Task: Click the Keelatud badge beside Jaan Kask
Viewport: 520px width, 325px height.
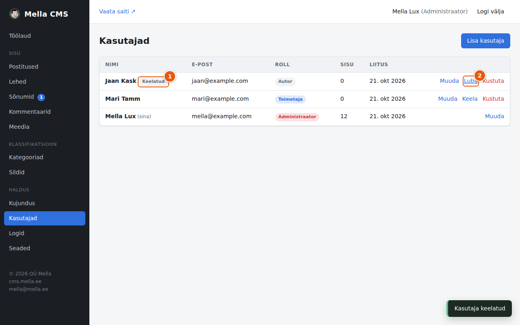Action: tap(154, 82)
